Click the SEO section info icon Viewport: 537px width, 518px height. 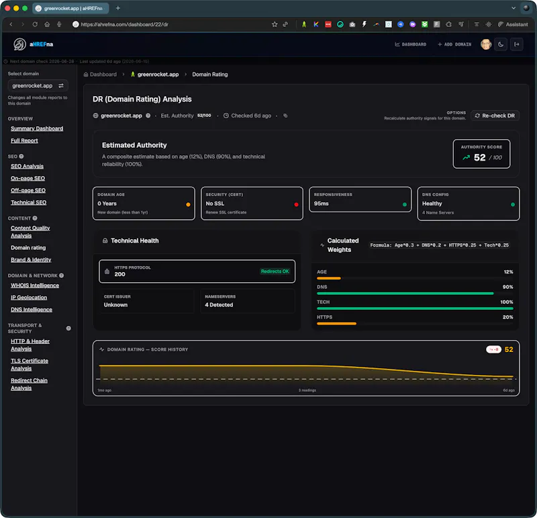21,157
